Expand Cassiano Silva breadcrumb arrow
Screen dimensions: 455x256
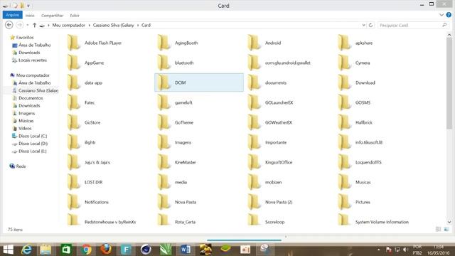click(x=138, y=26)
